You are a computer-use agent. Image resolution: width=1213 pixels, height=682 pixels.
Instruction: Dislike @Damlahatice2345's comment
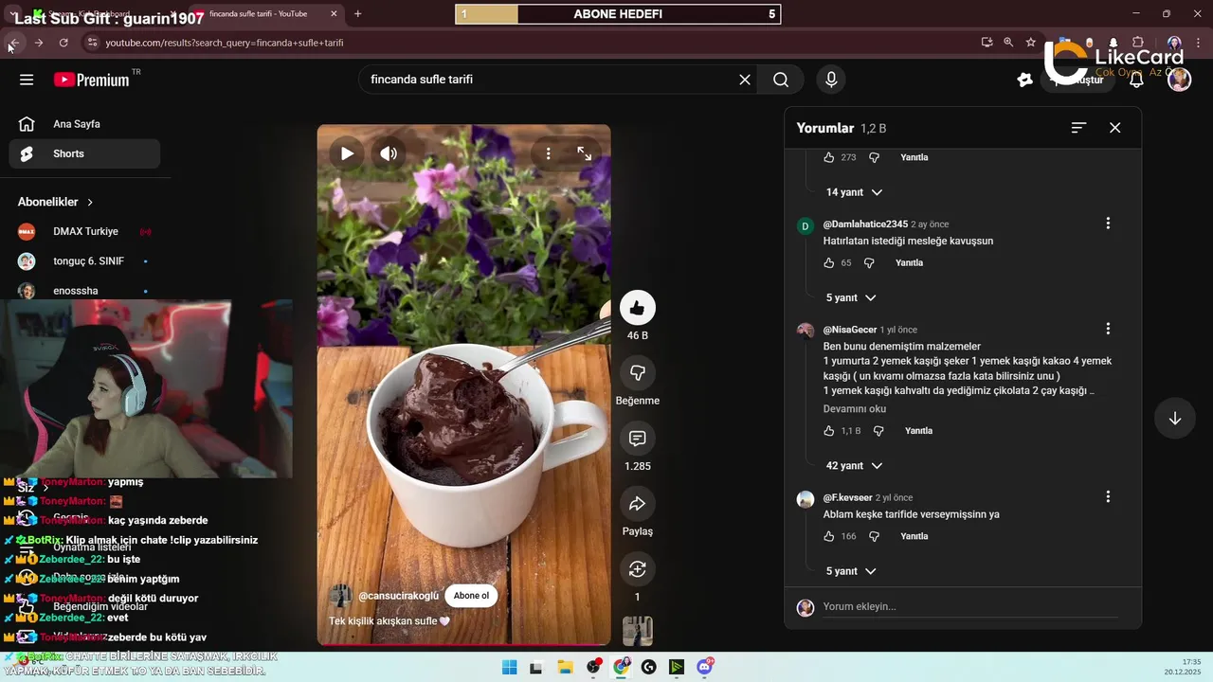coord(869,263)
